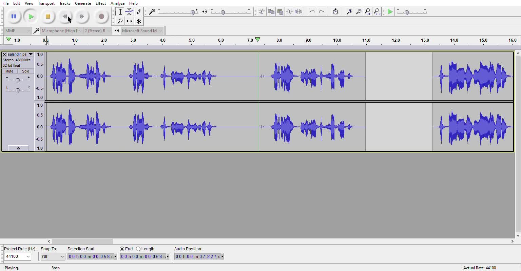The height and width of the screenshot is (271, 521).
Task: Open the Project Rate 44100 dropdown
Action: 28,256
